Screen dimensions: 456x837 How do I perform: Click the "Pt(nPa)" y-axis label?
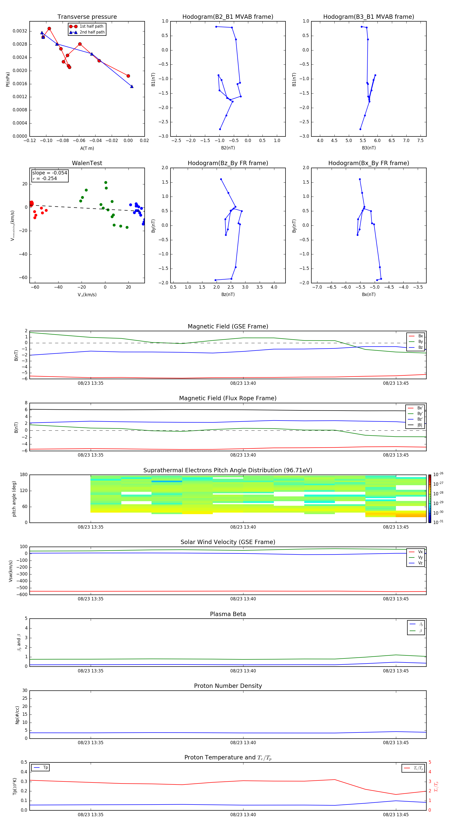click(8, 79)
